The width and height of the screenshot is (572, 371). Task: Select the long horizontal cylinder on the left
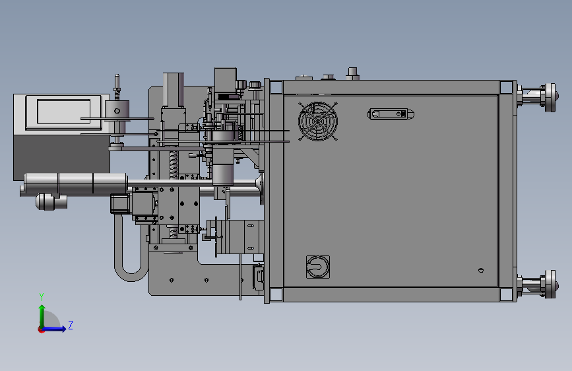76,184
